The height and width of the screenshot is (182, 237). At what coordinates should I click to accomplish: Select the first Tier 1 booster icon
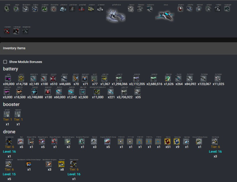(7, 114)
